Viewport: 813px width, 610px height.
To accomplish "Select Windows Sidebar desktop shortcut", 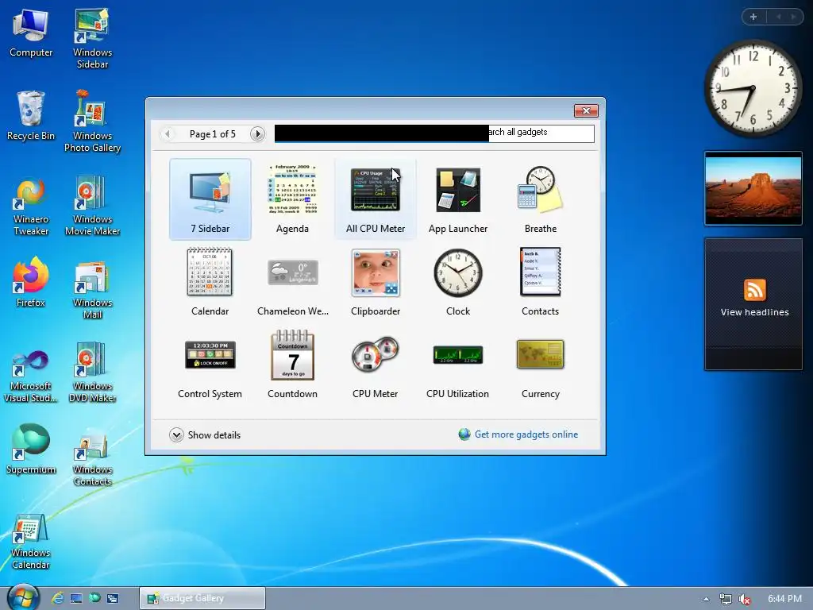I will coord(92,39).
